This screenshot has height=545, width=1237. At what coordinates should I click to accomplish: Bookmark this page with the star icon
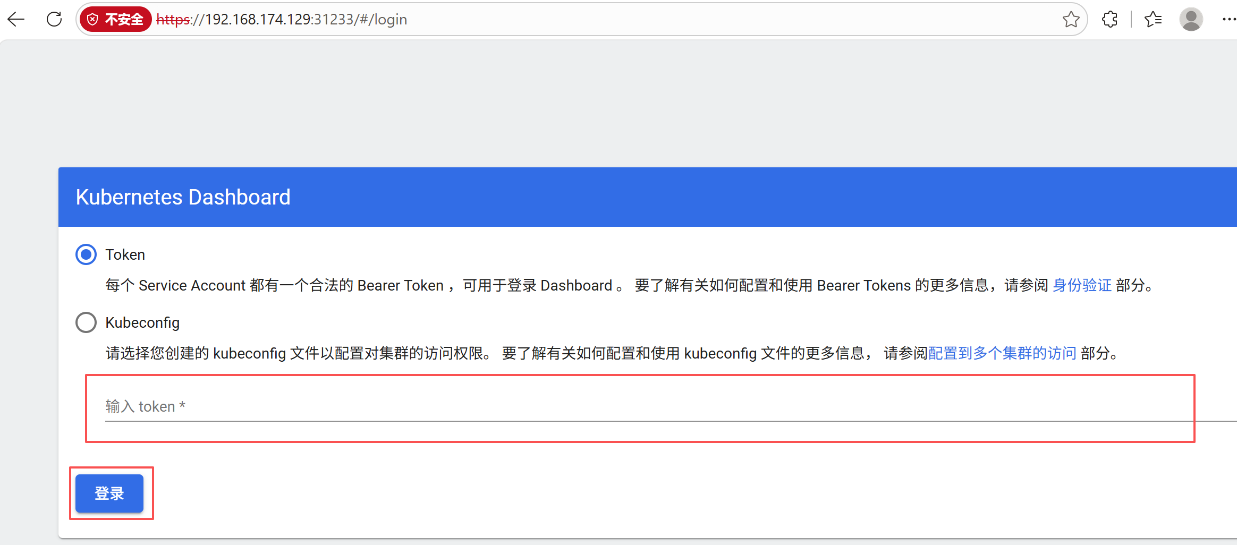click(x=1071, y=20)
